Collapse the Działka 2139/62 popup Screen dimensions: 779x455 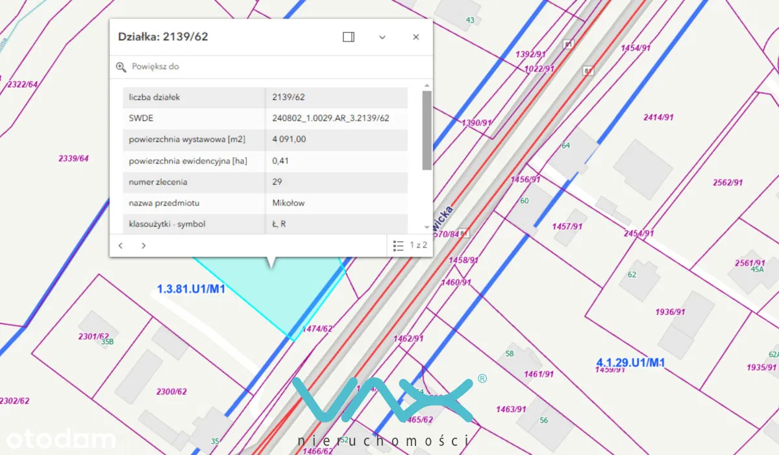(x=382, y=37)
